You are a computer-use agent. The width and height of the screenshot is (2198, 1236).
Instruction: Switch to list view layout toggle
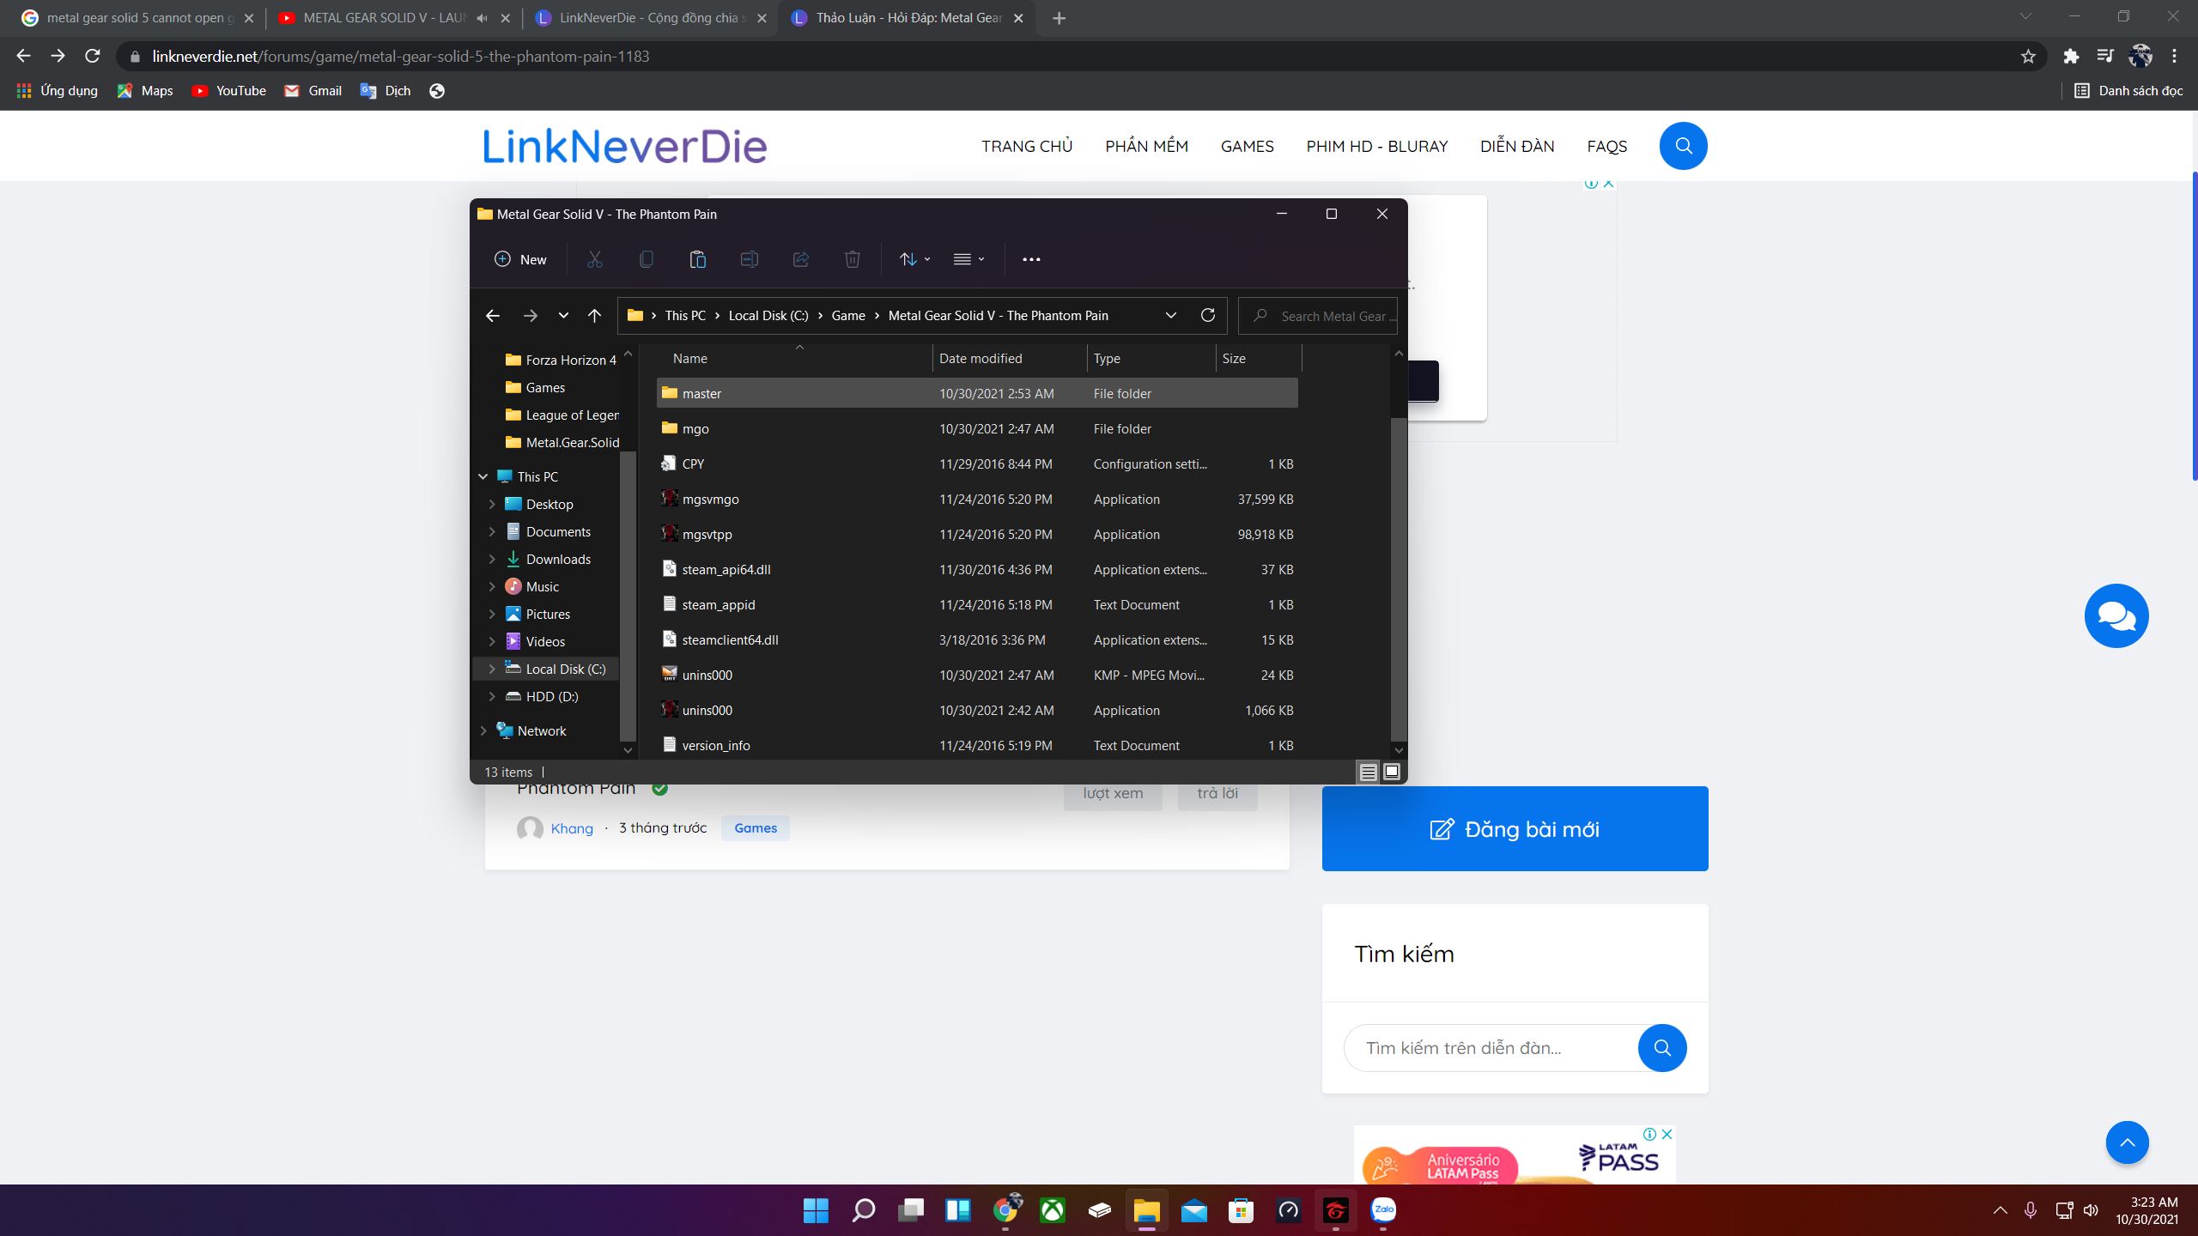(1366, 771)
